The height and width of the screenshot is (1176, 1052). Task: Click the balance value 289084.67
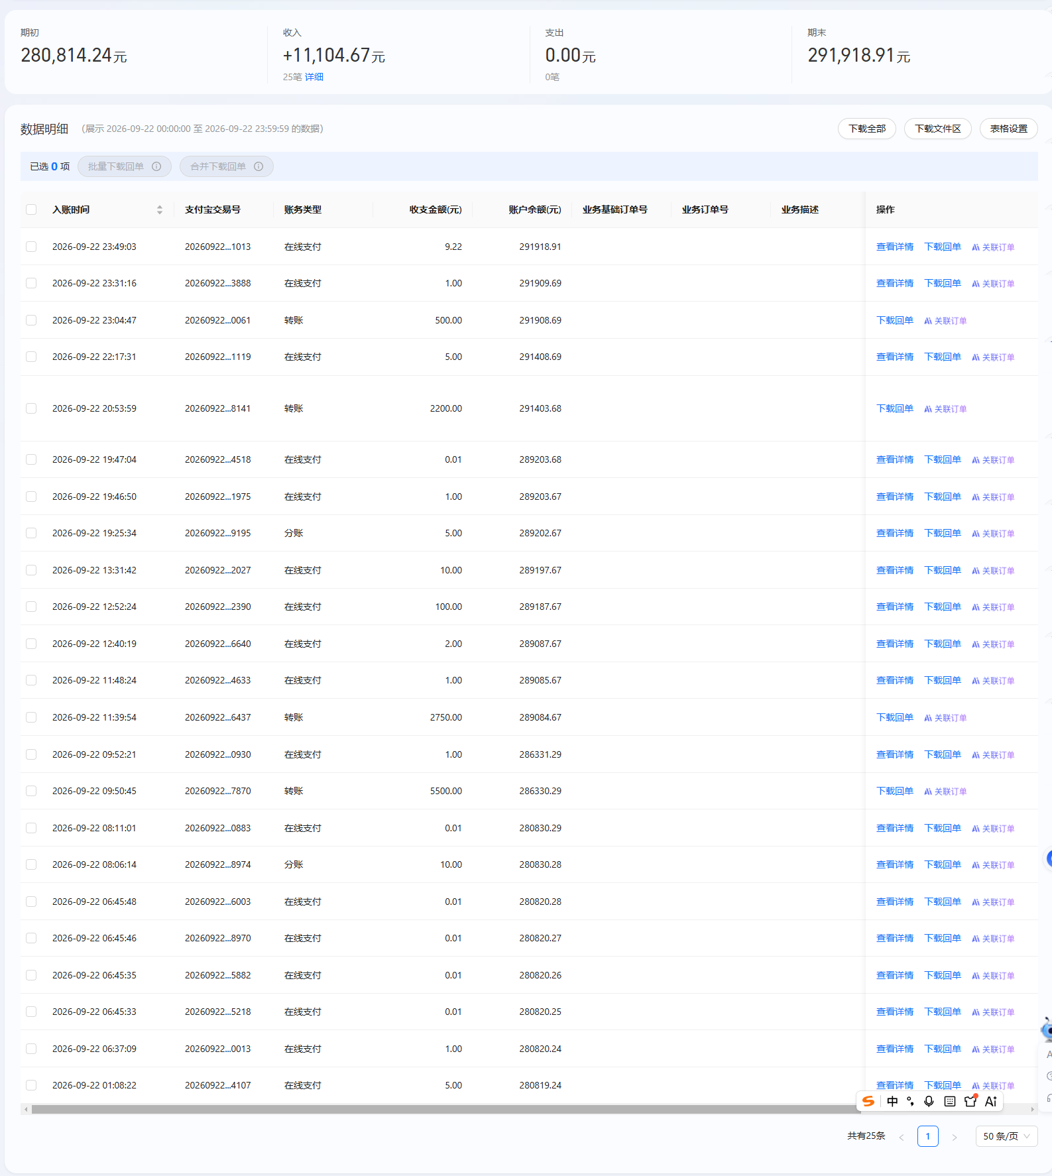click(540, 717)
